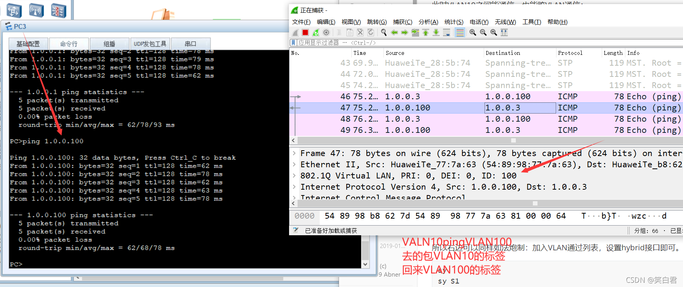Toggle packet list colorize rules
The image size is (683, 287).
point(460,32)
